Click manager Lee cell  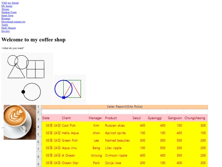tap(96, 141)
